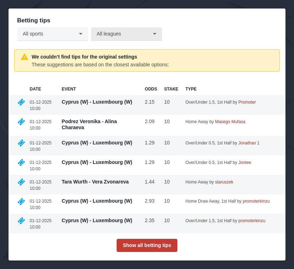Click the tag icon on the 2.93 odds row

[21, 201]
